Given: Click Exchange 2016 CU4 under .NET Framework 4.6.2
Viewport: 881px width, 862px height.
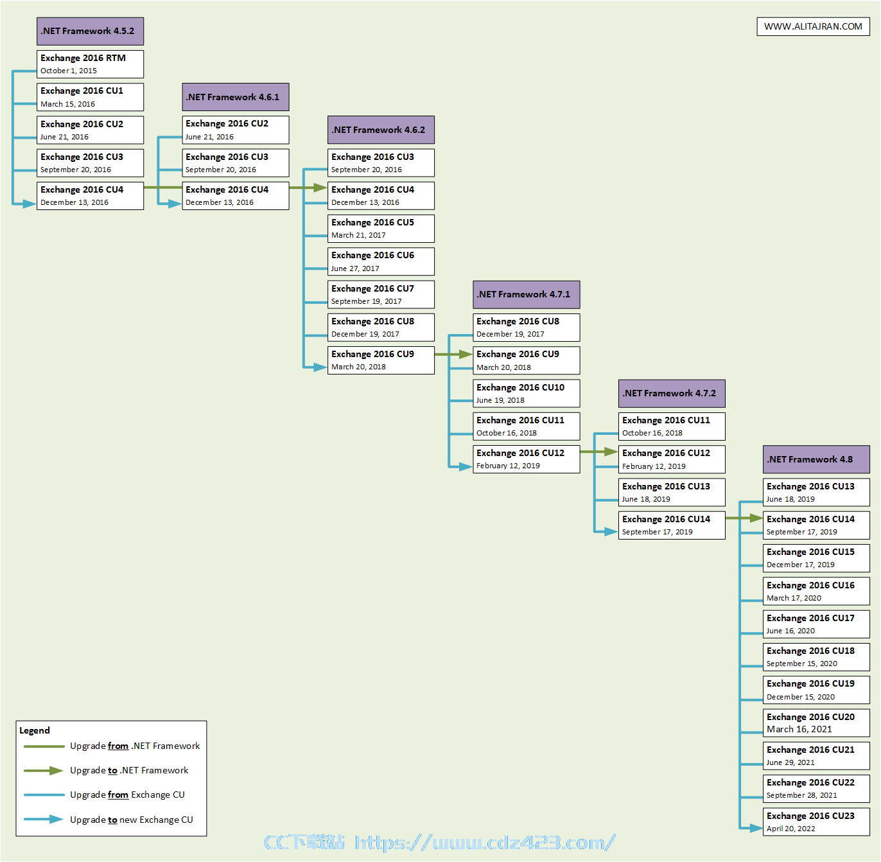Looking at the screenshot, I should click(x=381, y=196).
